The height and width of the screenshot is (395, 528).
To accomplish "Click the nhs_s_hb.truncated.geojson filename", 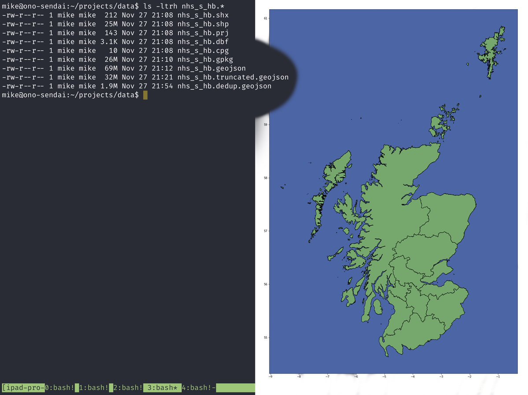I will tap(233, 77).
